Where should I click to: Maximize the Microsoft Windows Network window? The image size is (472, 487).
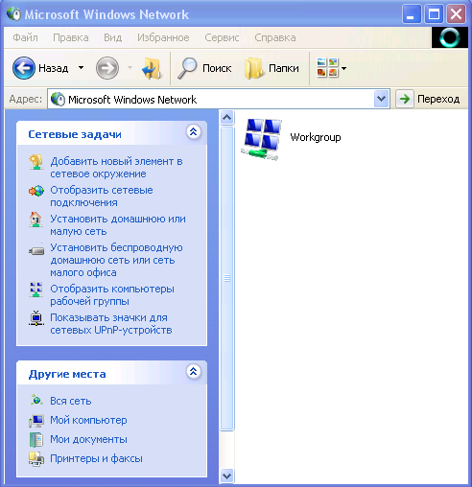(434, 14)
